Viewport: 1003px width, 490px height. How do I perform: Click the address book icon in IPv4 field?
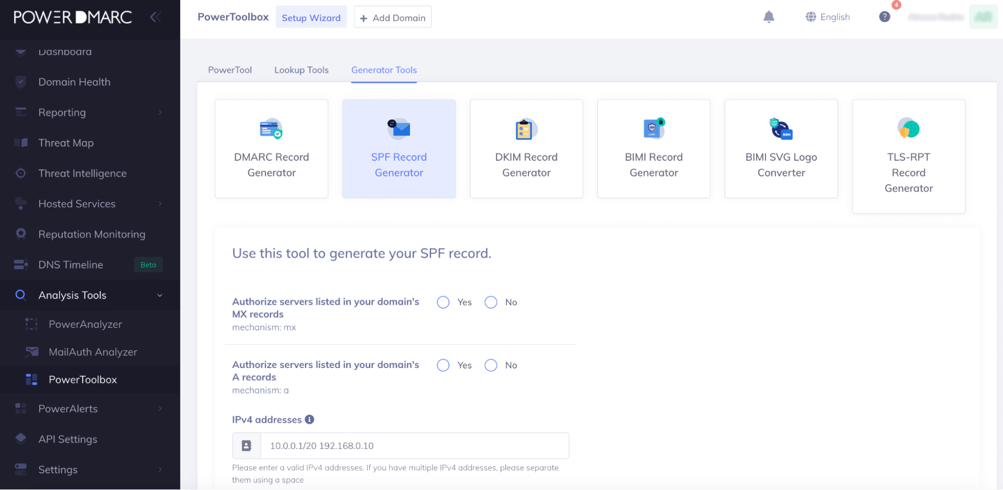point(246,446)
